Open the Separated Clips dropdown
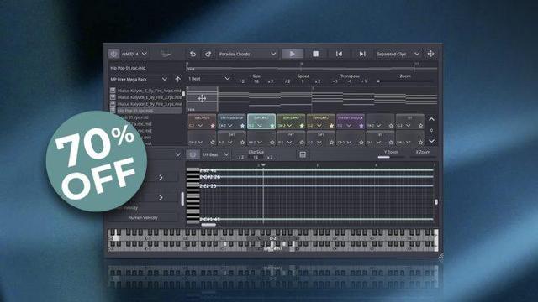The image size is (538, 302). click(x=398, y=54)
